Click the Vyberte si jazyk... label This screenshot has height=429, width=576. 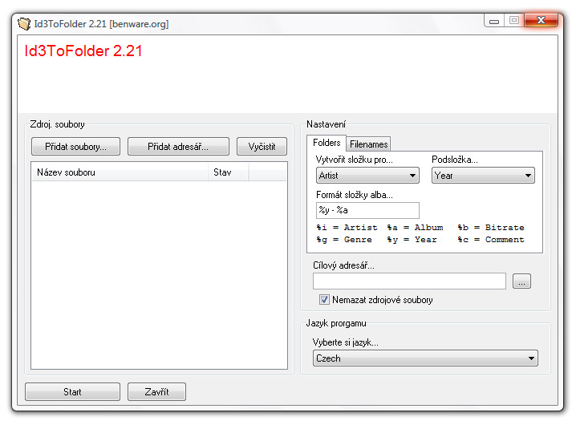tap(345, 342)
